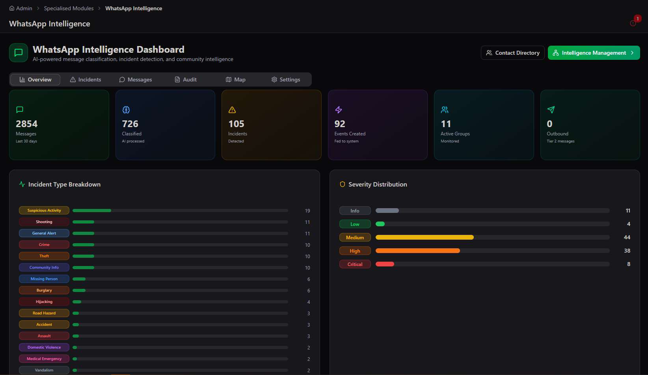This screenshot has height=375, width=648.
Task: Click the shield icon beside Severity Distribution
Action: coord(343,184)
